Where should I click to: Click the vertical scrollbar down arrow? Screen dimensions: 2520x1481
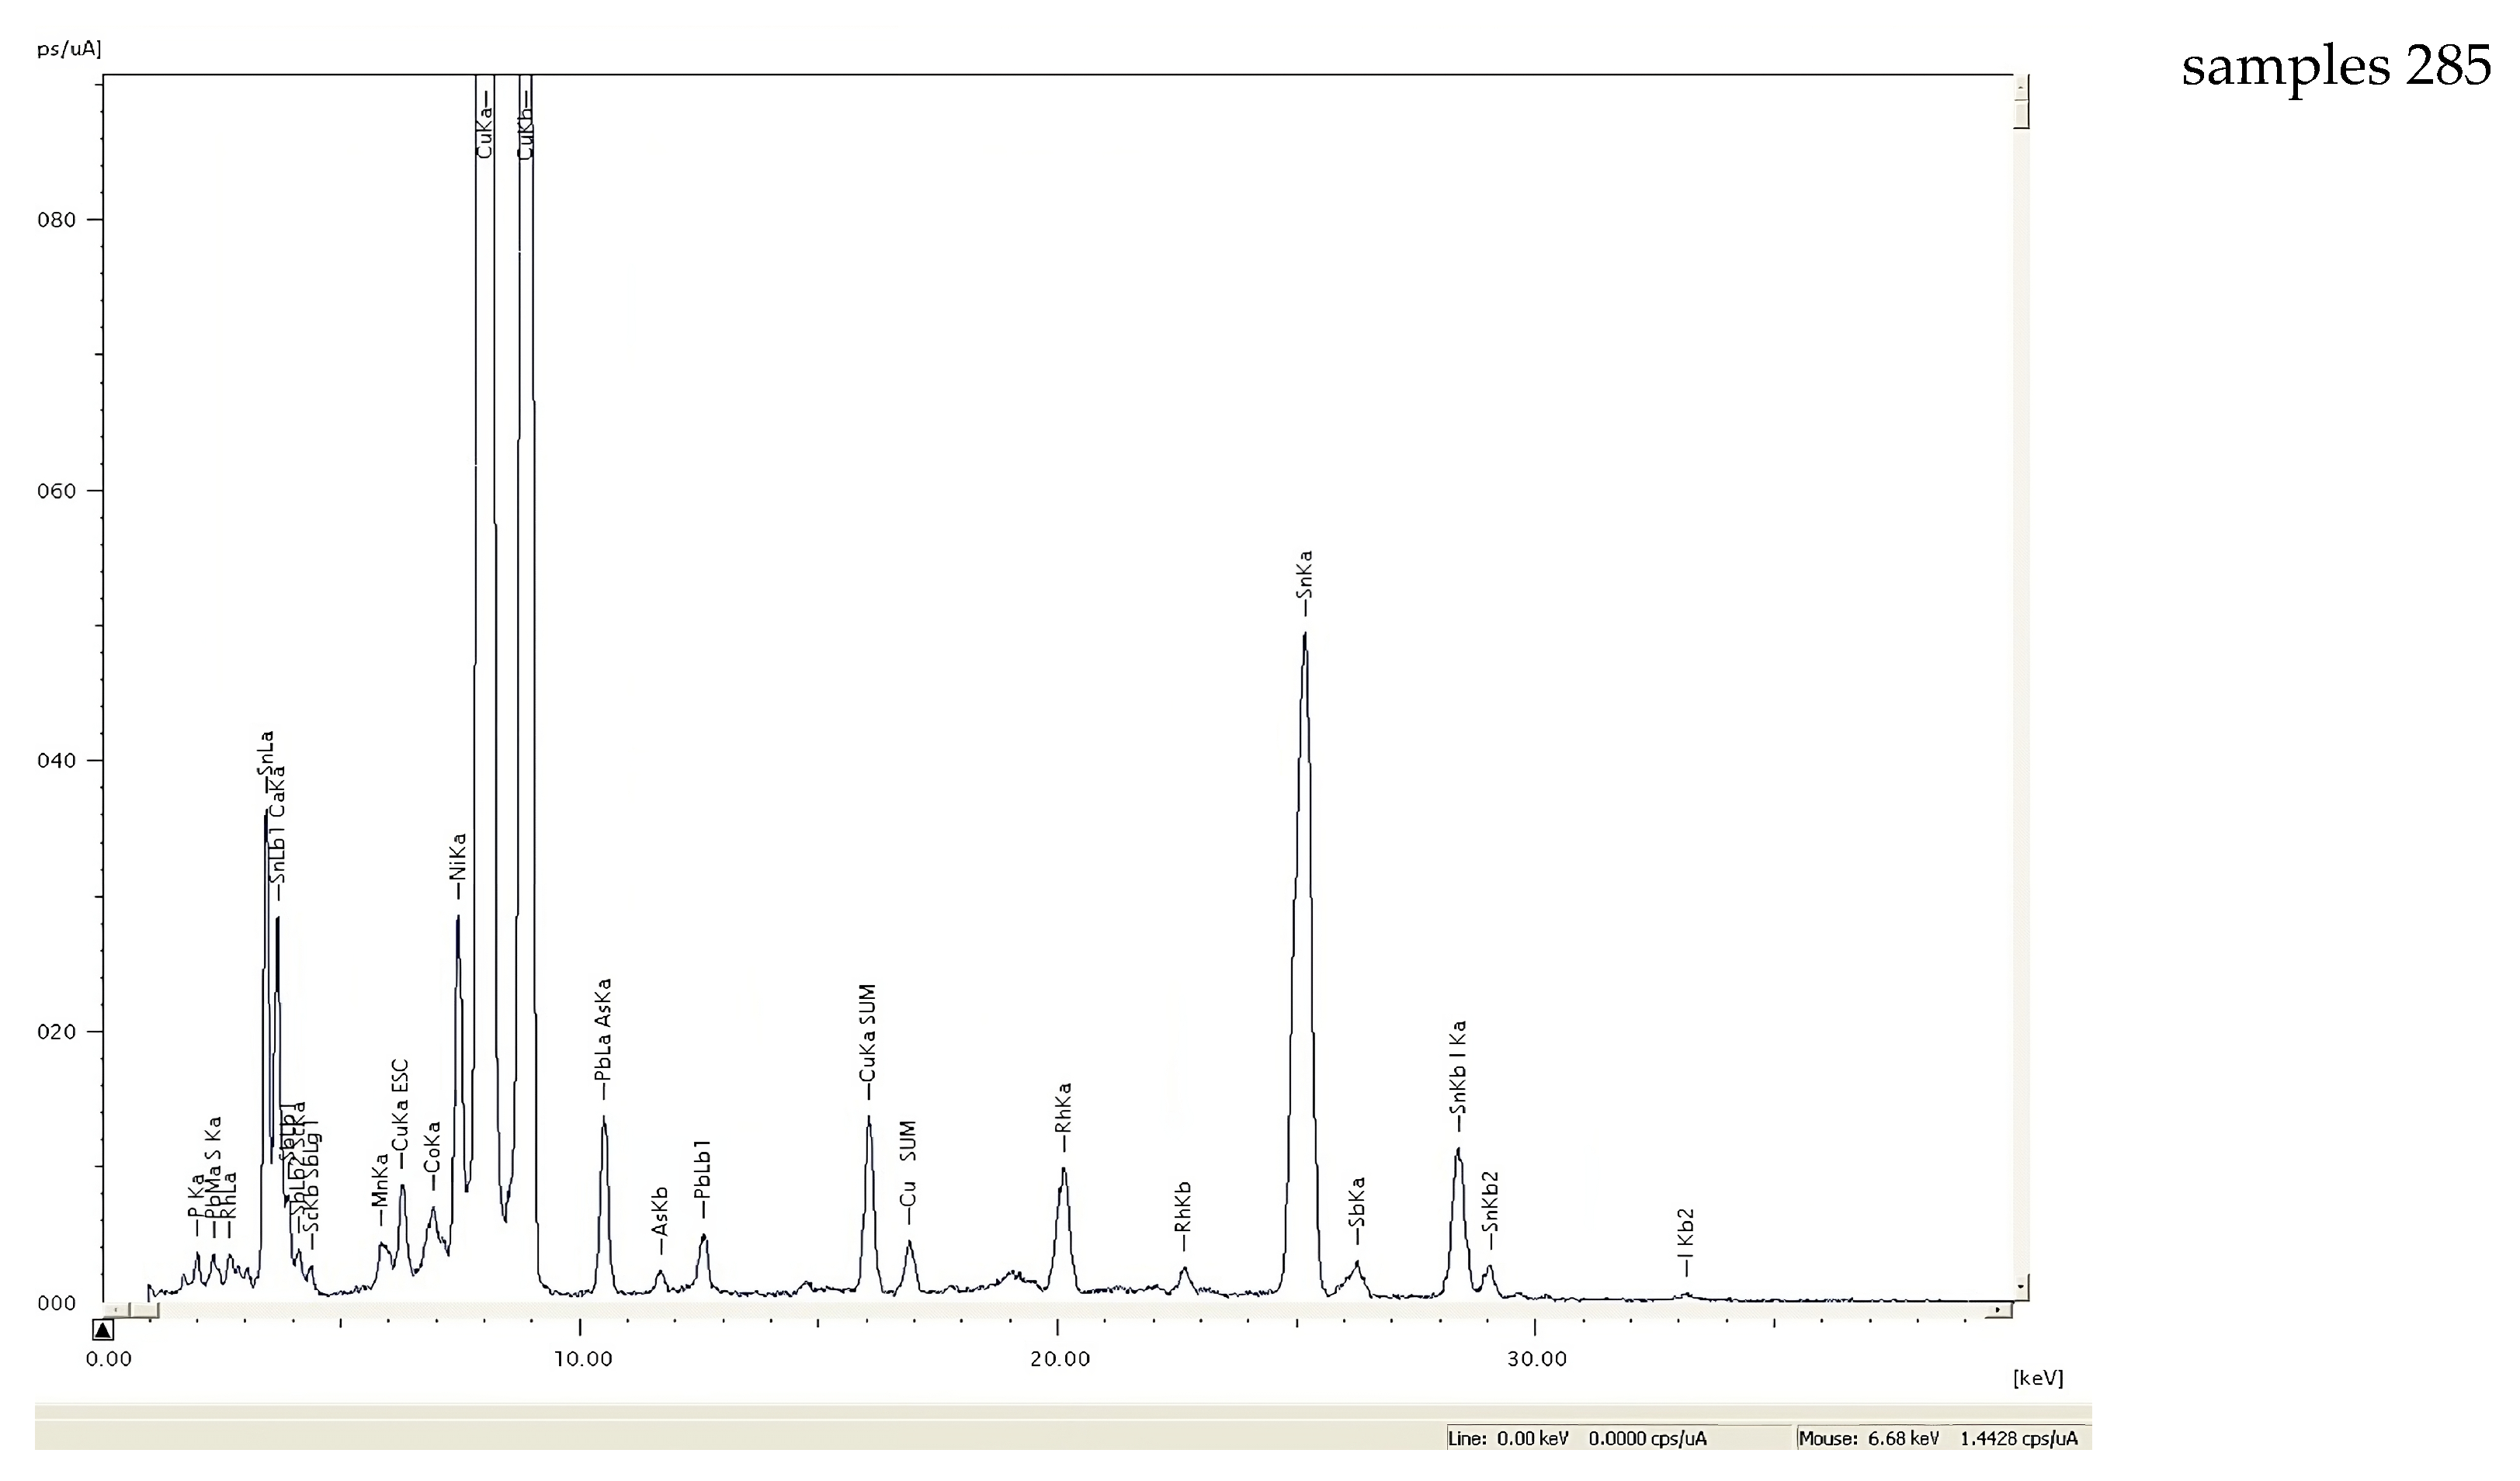pyautogui.click(x=2021, y=1286)
